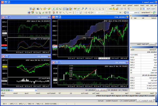158x106 pixels.
Task: Close the Data panel
Action: (x=131, y=47)
